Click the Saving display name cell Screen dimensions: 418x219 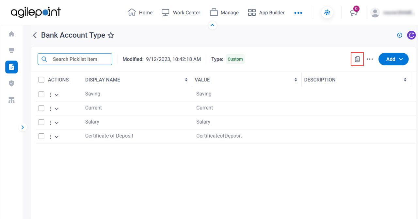pyautogui.click(x=93, y=94)
